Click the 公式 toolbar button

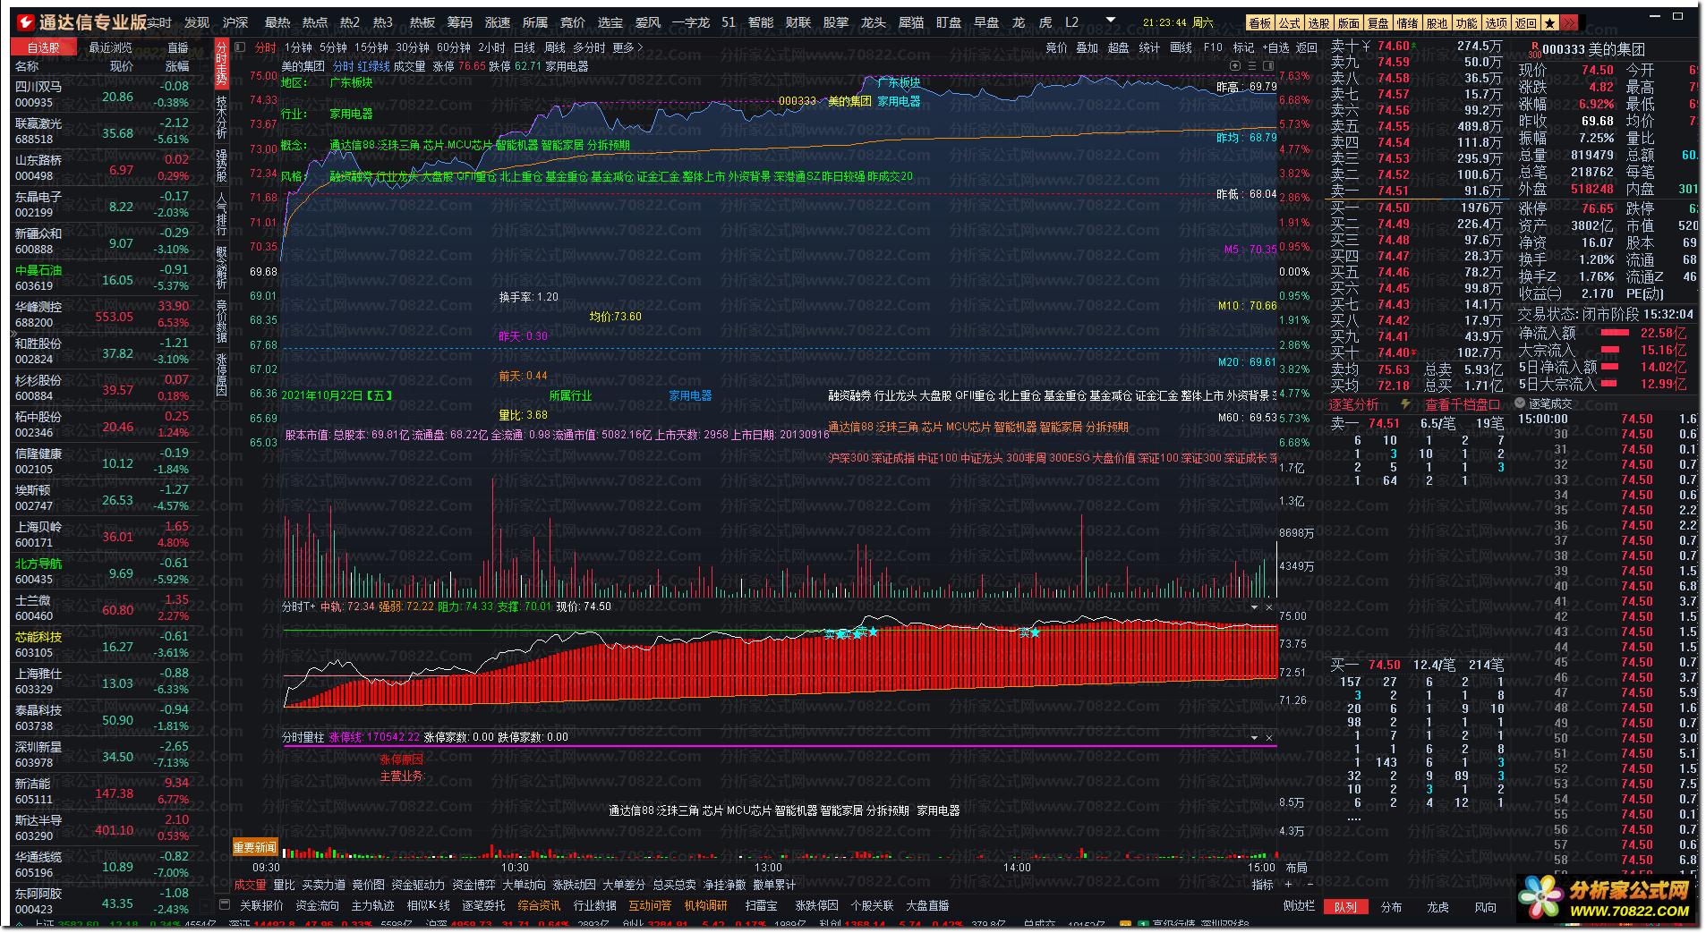point(1289,23)
